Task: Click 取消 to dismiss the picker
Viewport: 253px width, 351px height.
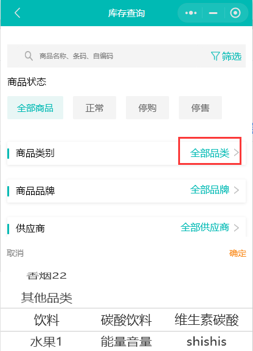Action: click(x=15, y=253)
